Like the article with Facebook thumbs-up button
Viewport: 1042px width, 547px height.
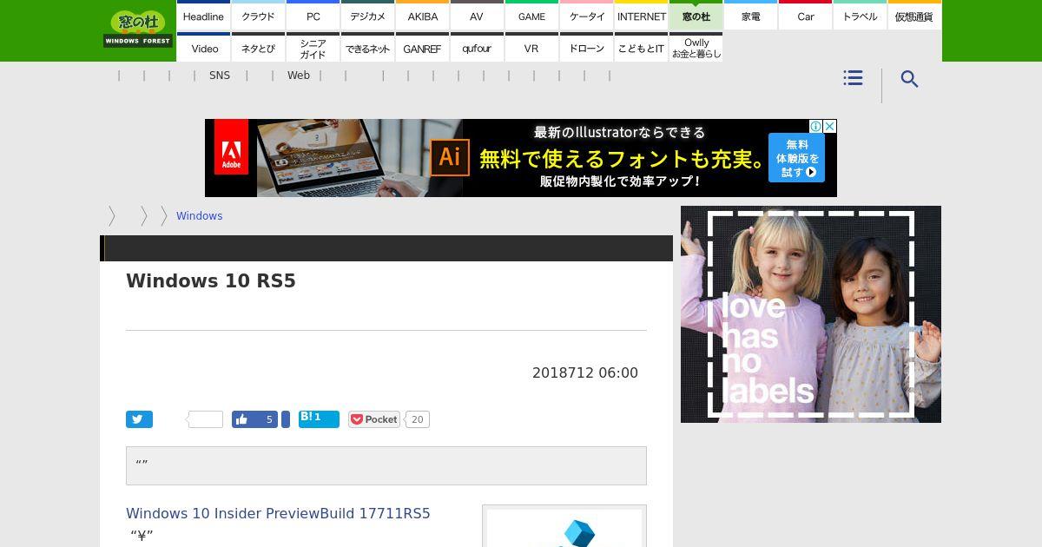(254, 419)
